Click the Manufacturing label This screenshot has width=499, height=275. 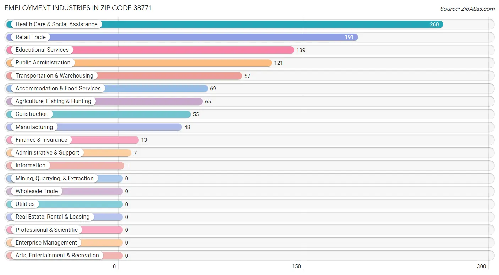34,127
